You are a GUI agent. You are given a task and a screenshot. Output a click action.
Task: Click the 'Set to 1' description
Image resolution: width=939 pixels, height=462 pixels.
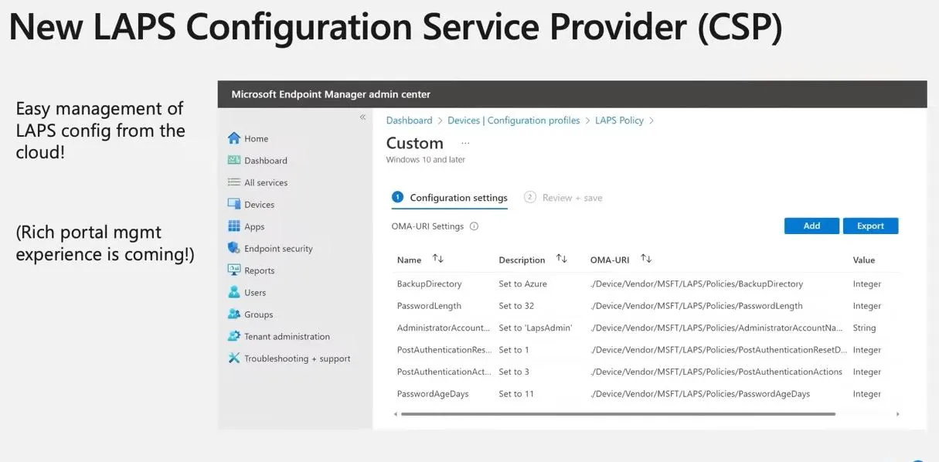coord(514,350)
